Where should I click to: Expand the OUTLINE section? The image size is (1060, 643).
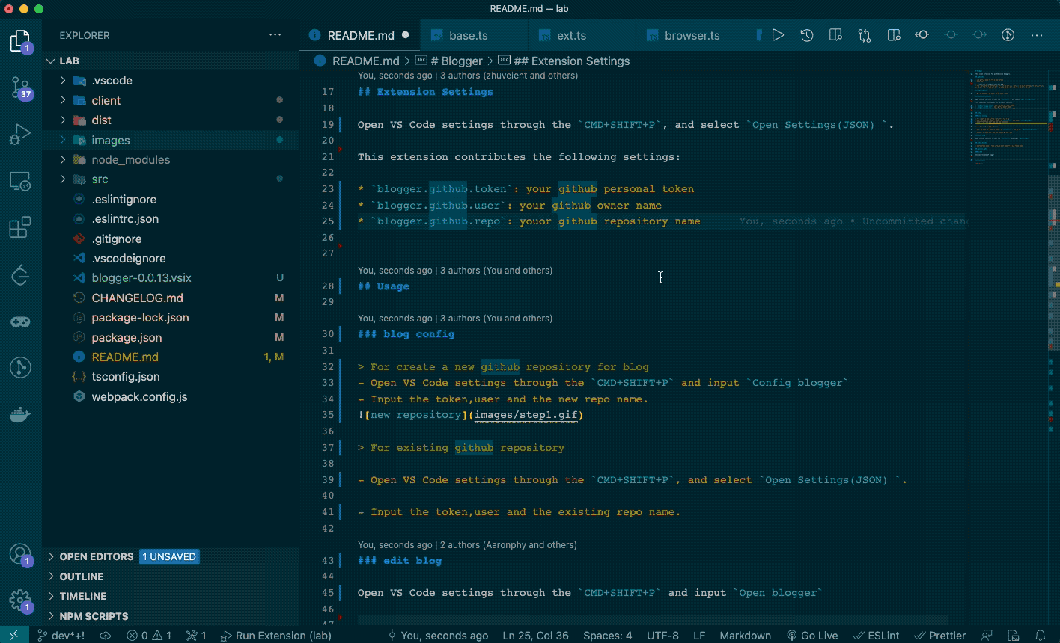pyautogui.click(x=171, y=576)
